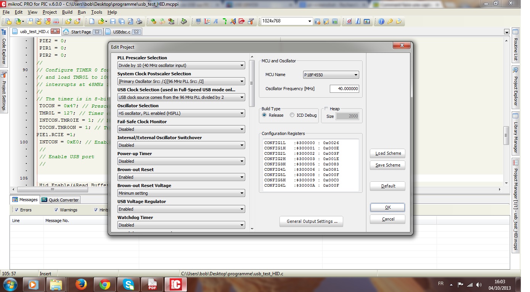530x292 pixels.
Task: Click the code editor vertical scrollbar thumb
Action: click(x=506, y=135)
